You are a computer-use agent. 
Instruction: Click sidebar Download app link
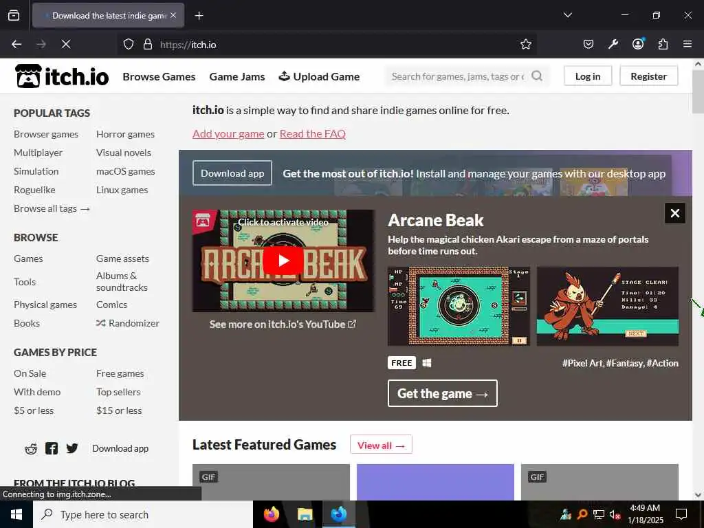point(120,448)
